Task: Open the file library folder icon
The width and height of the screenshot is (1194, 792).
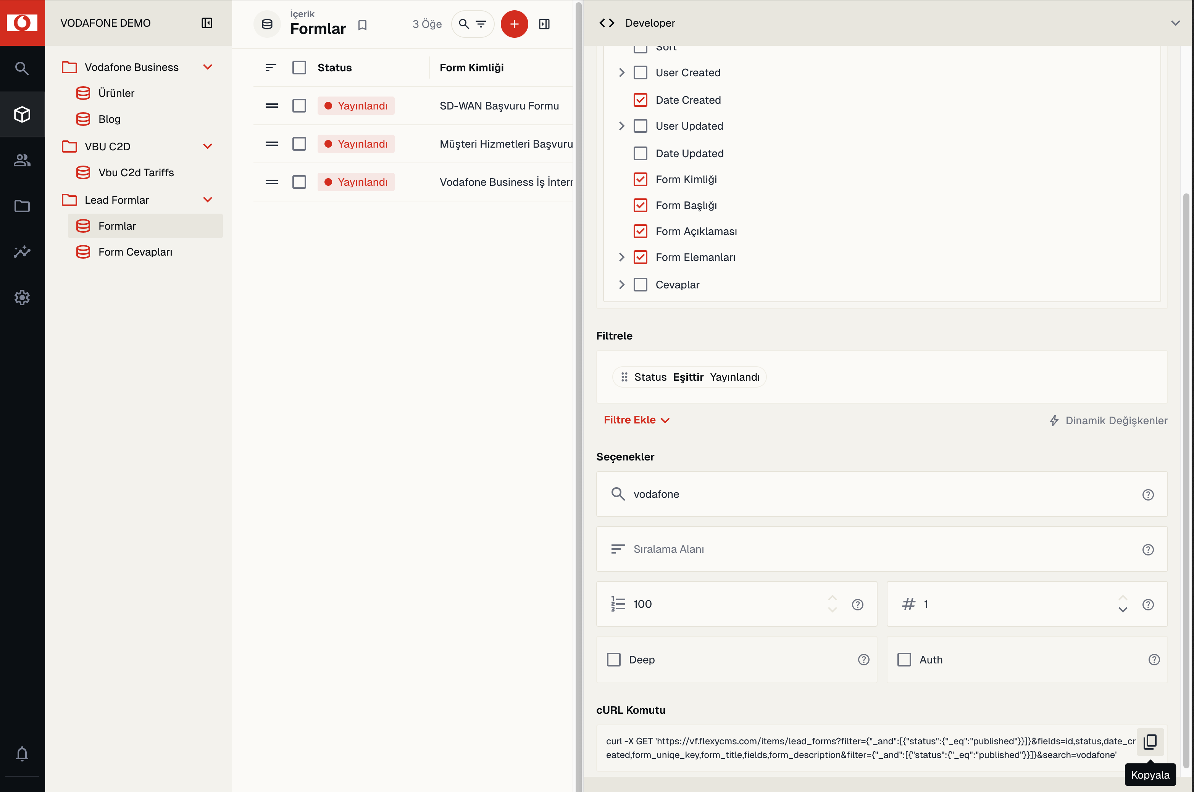Action: coord(22,206)
